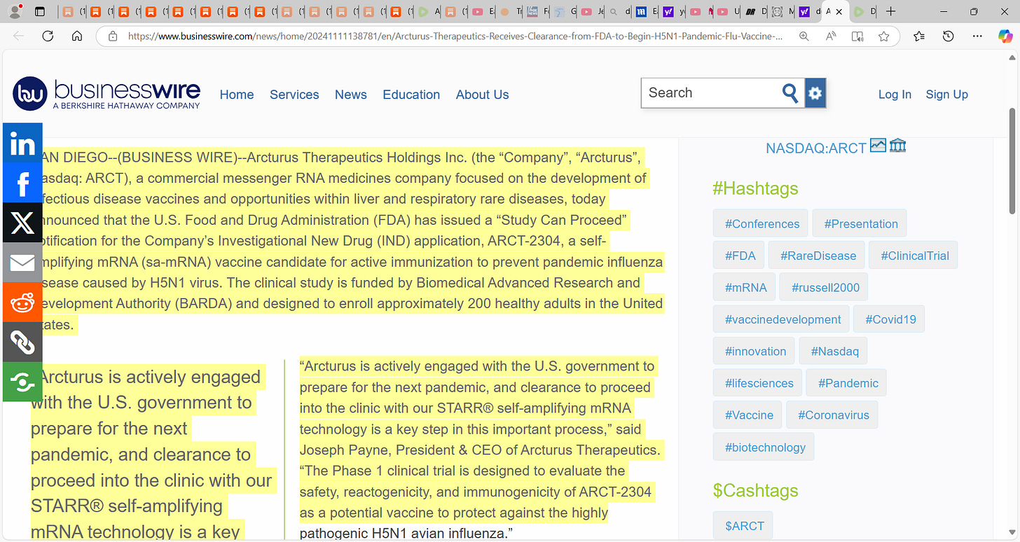Share the article on Reddit
Viewport: 1020px width, 542px height.
(x=22, y=303)
